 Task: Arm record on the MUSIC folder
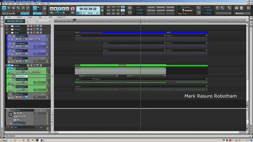[34, 65]
